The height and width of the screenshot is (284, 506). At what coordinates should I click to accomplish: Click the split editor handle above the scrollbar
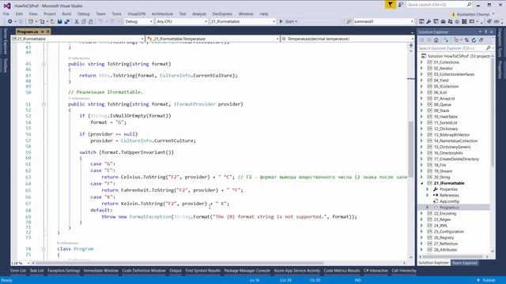pos(411,45)
